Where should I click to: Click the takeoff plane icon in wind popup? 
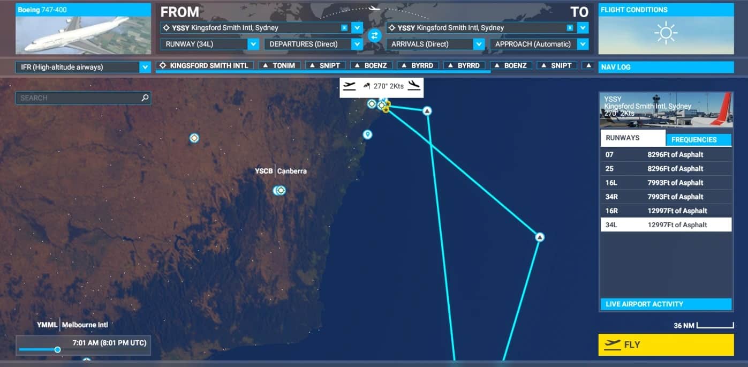click(x=350, y=86)
